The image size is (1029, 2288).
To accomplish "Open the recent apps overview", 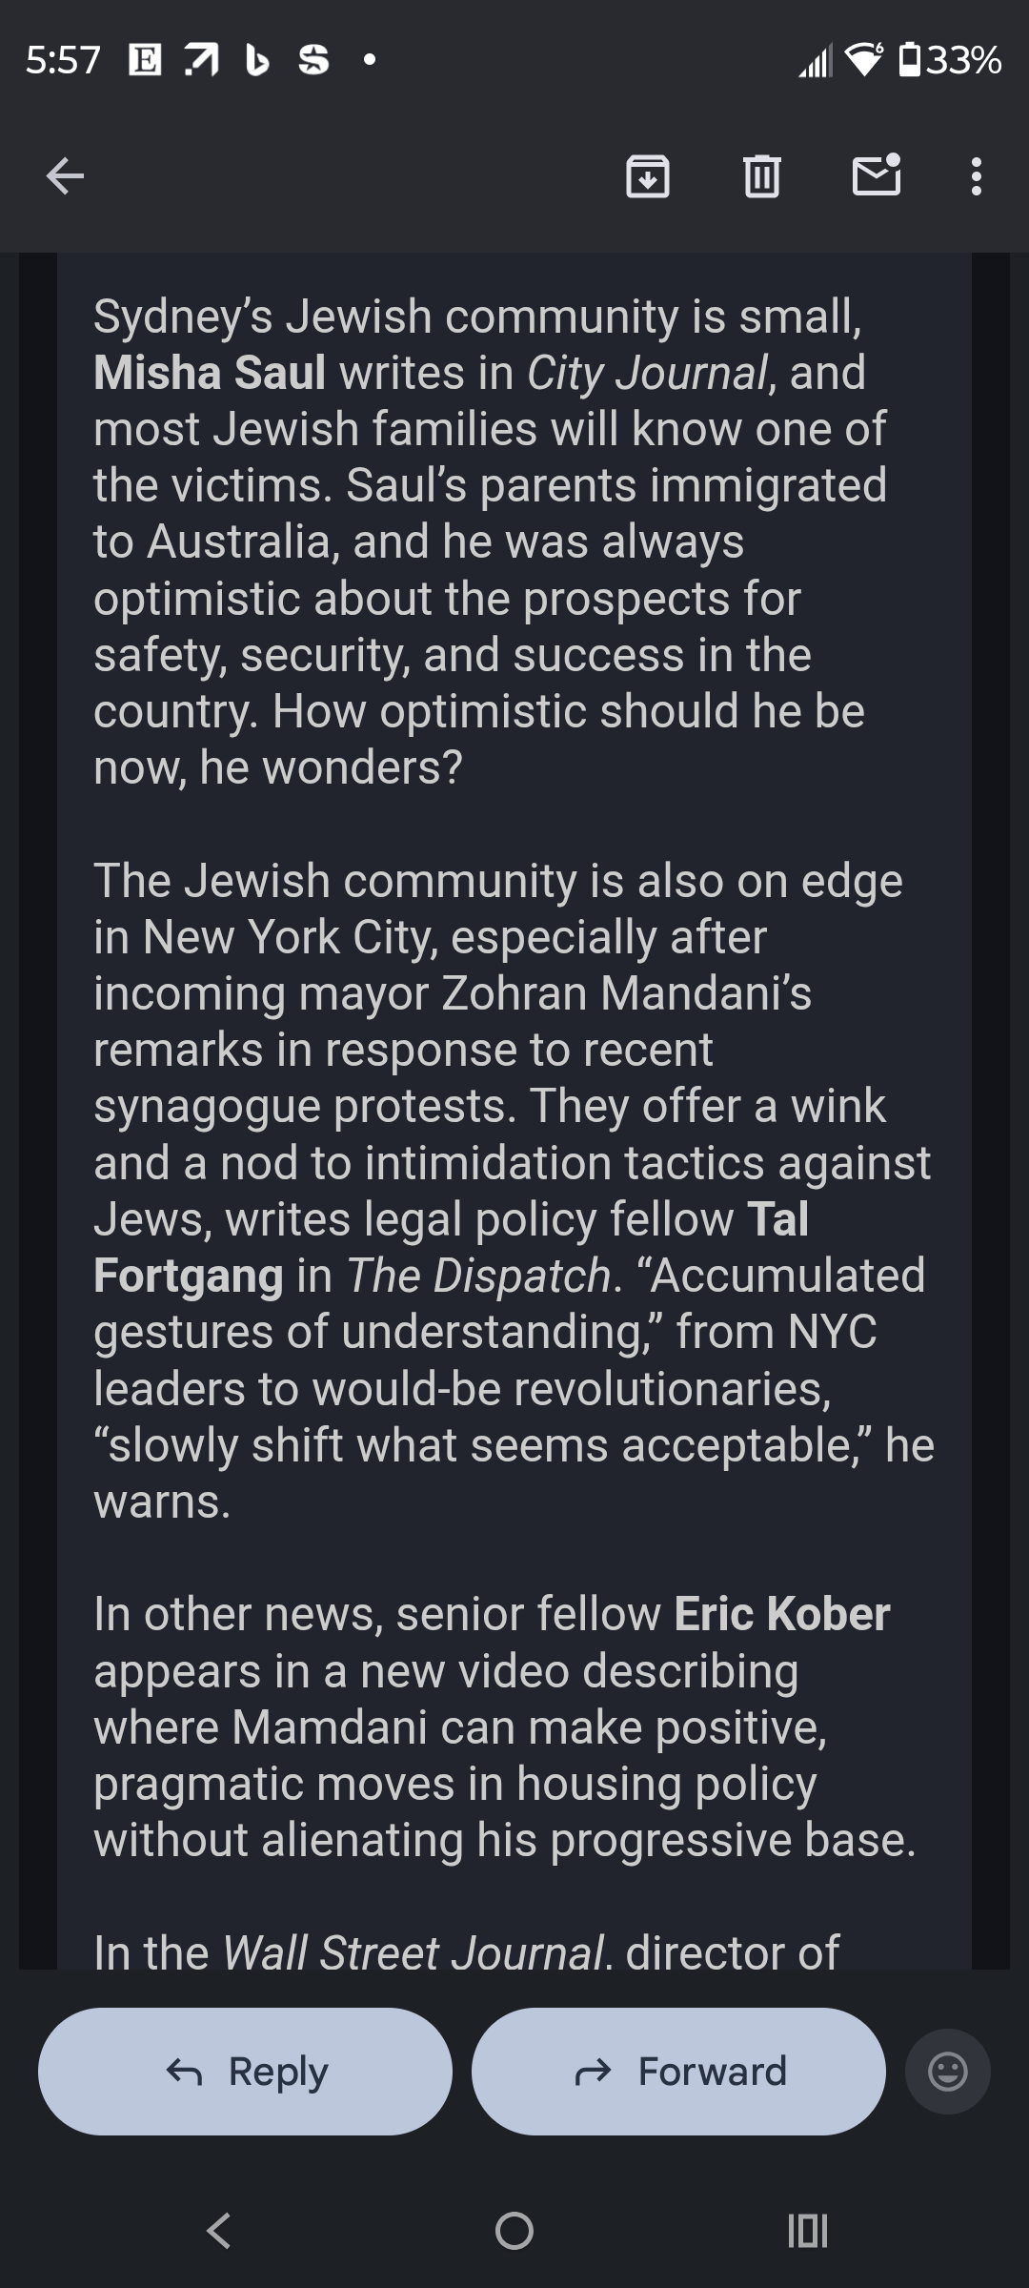I will click(x=808, y=2230).
